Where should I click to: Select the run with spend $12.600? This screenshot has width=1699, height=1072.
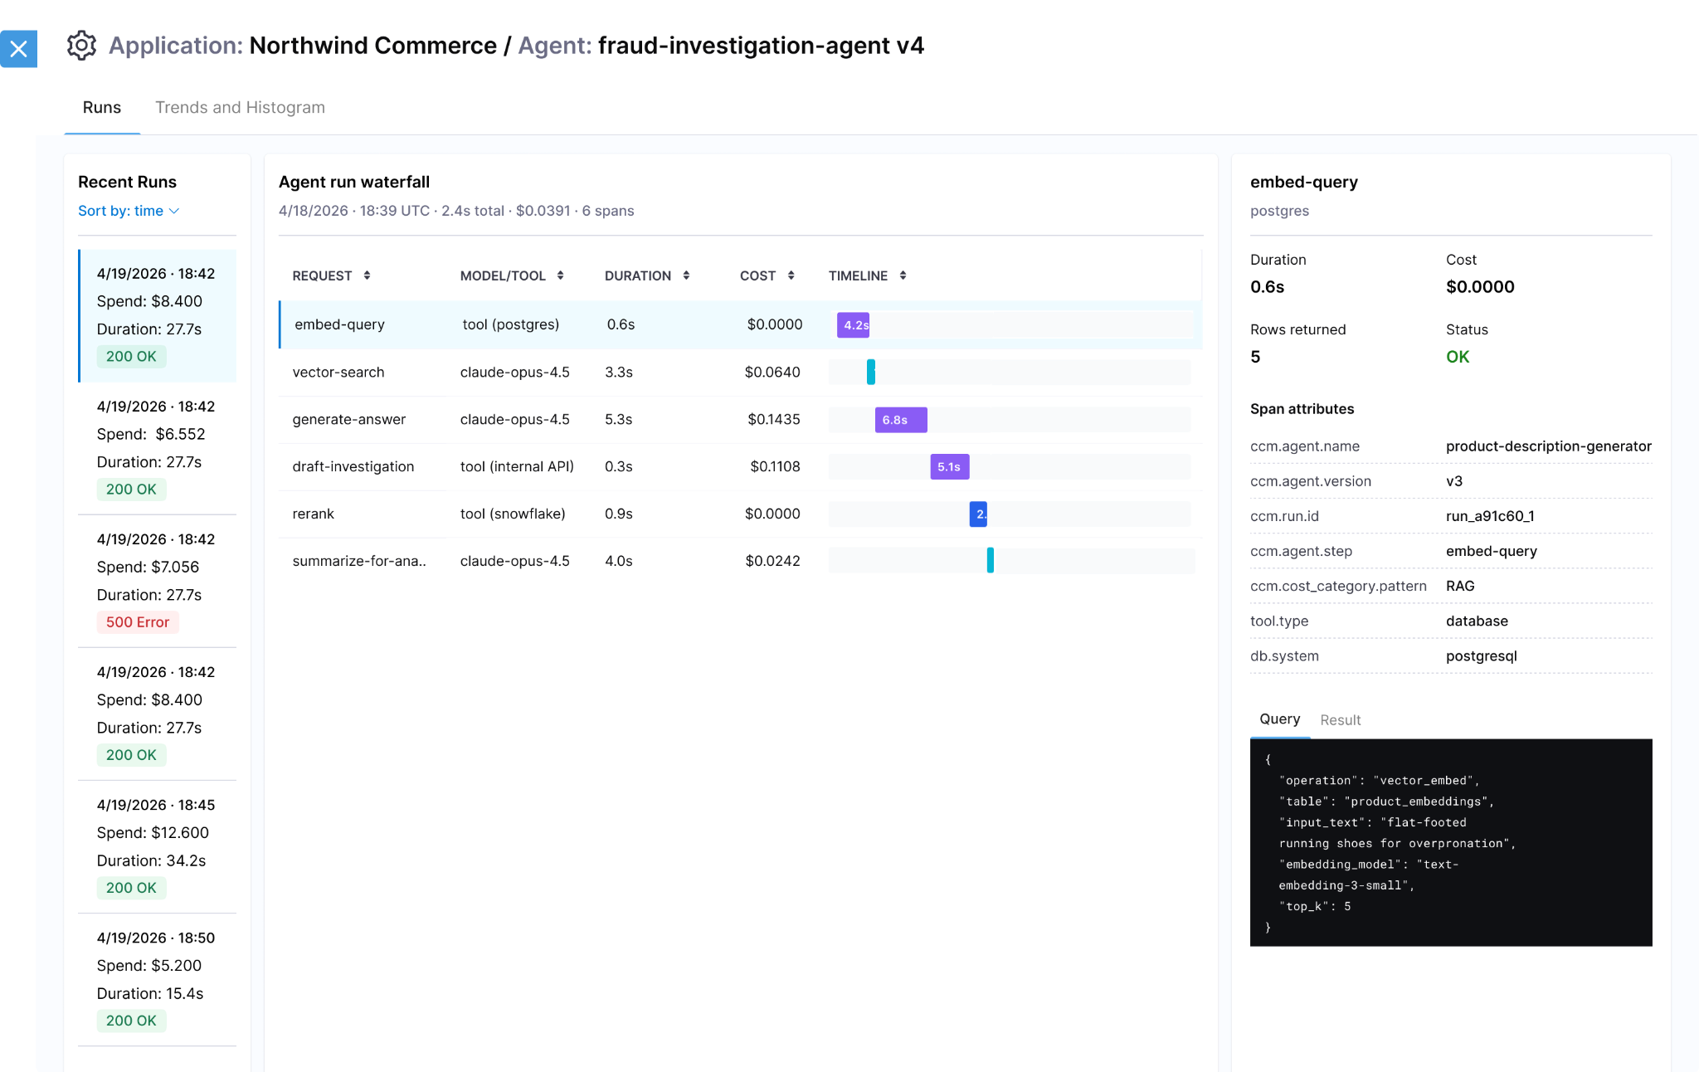coord(158,847)
